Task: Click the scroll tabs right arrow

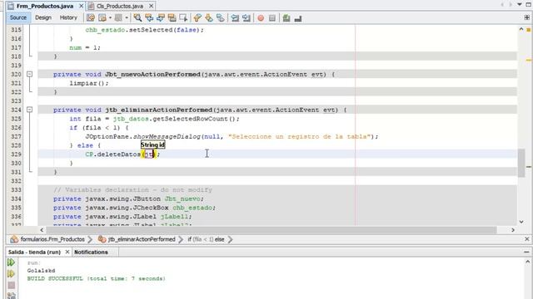Action: pyautogui.click(x=511, y=4)
